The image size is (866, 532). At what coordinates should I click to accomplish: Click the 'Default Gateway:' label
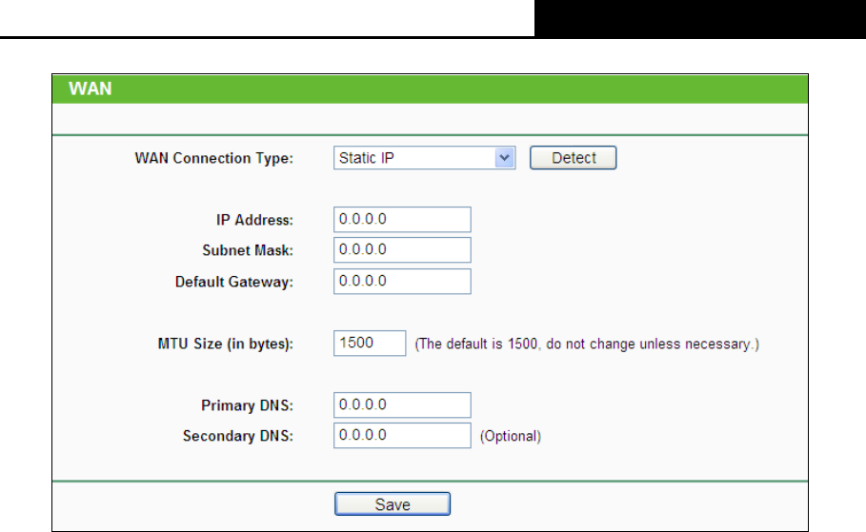point(234,282)
